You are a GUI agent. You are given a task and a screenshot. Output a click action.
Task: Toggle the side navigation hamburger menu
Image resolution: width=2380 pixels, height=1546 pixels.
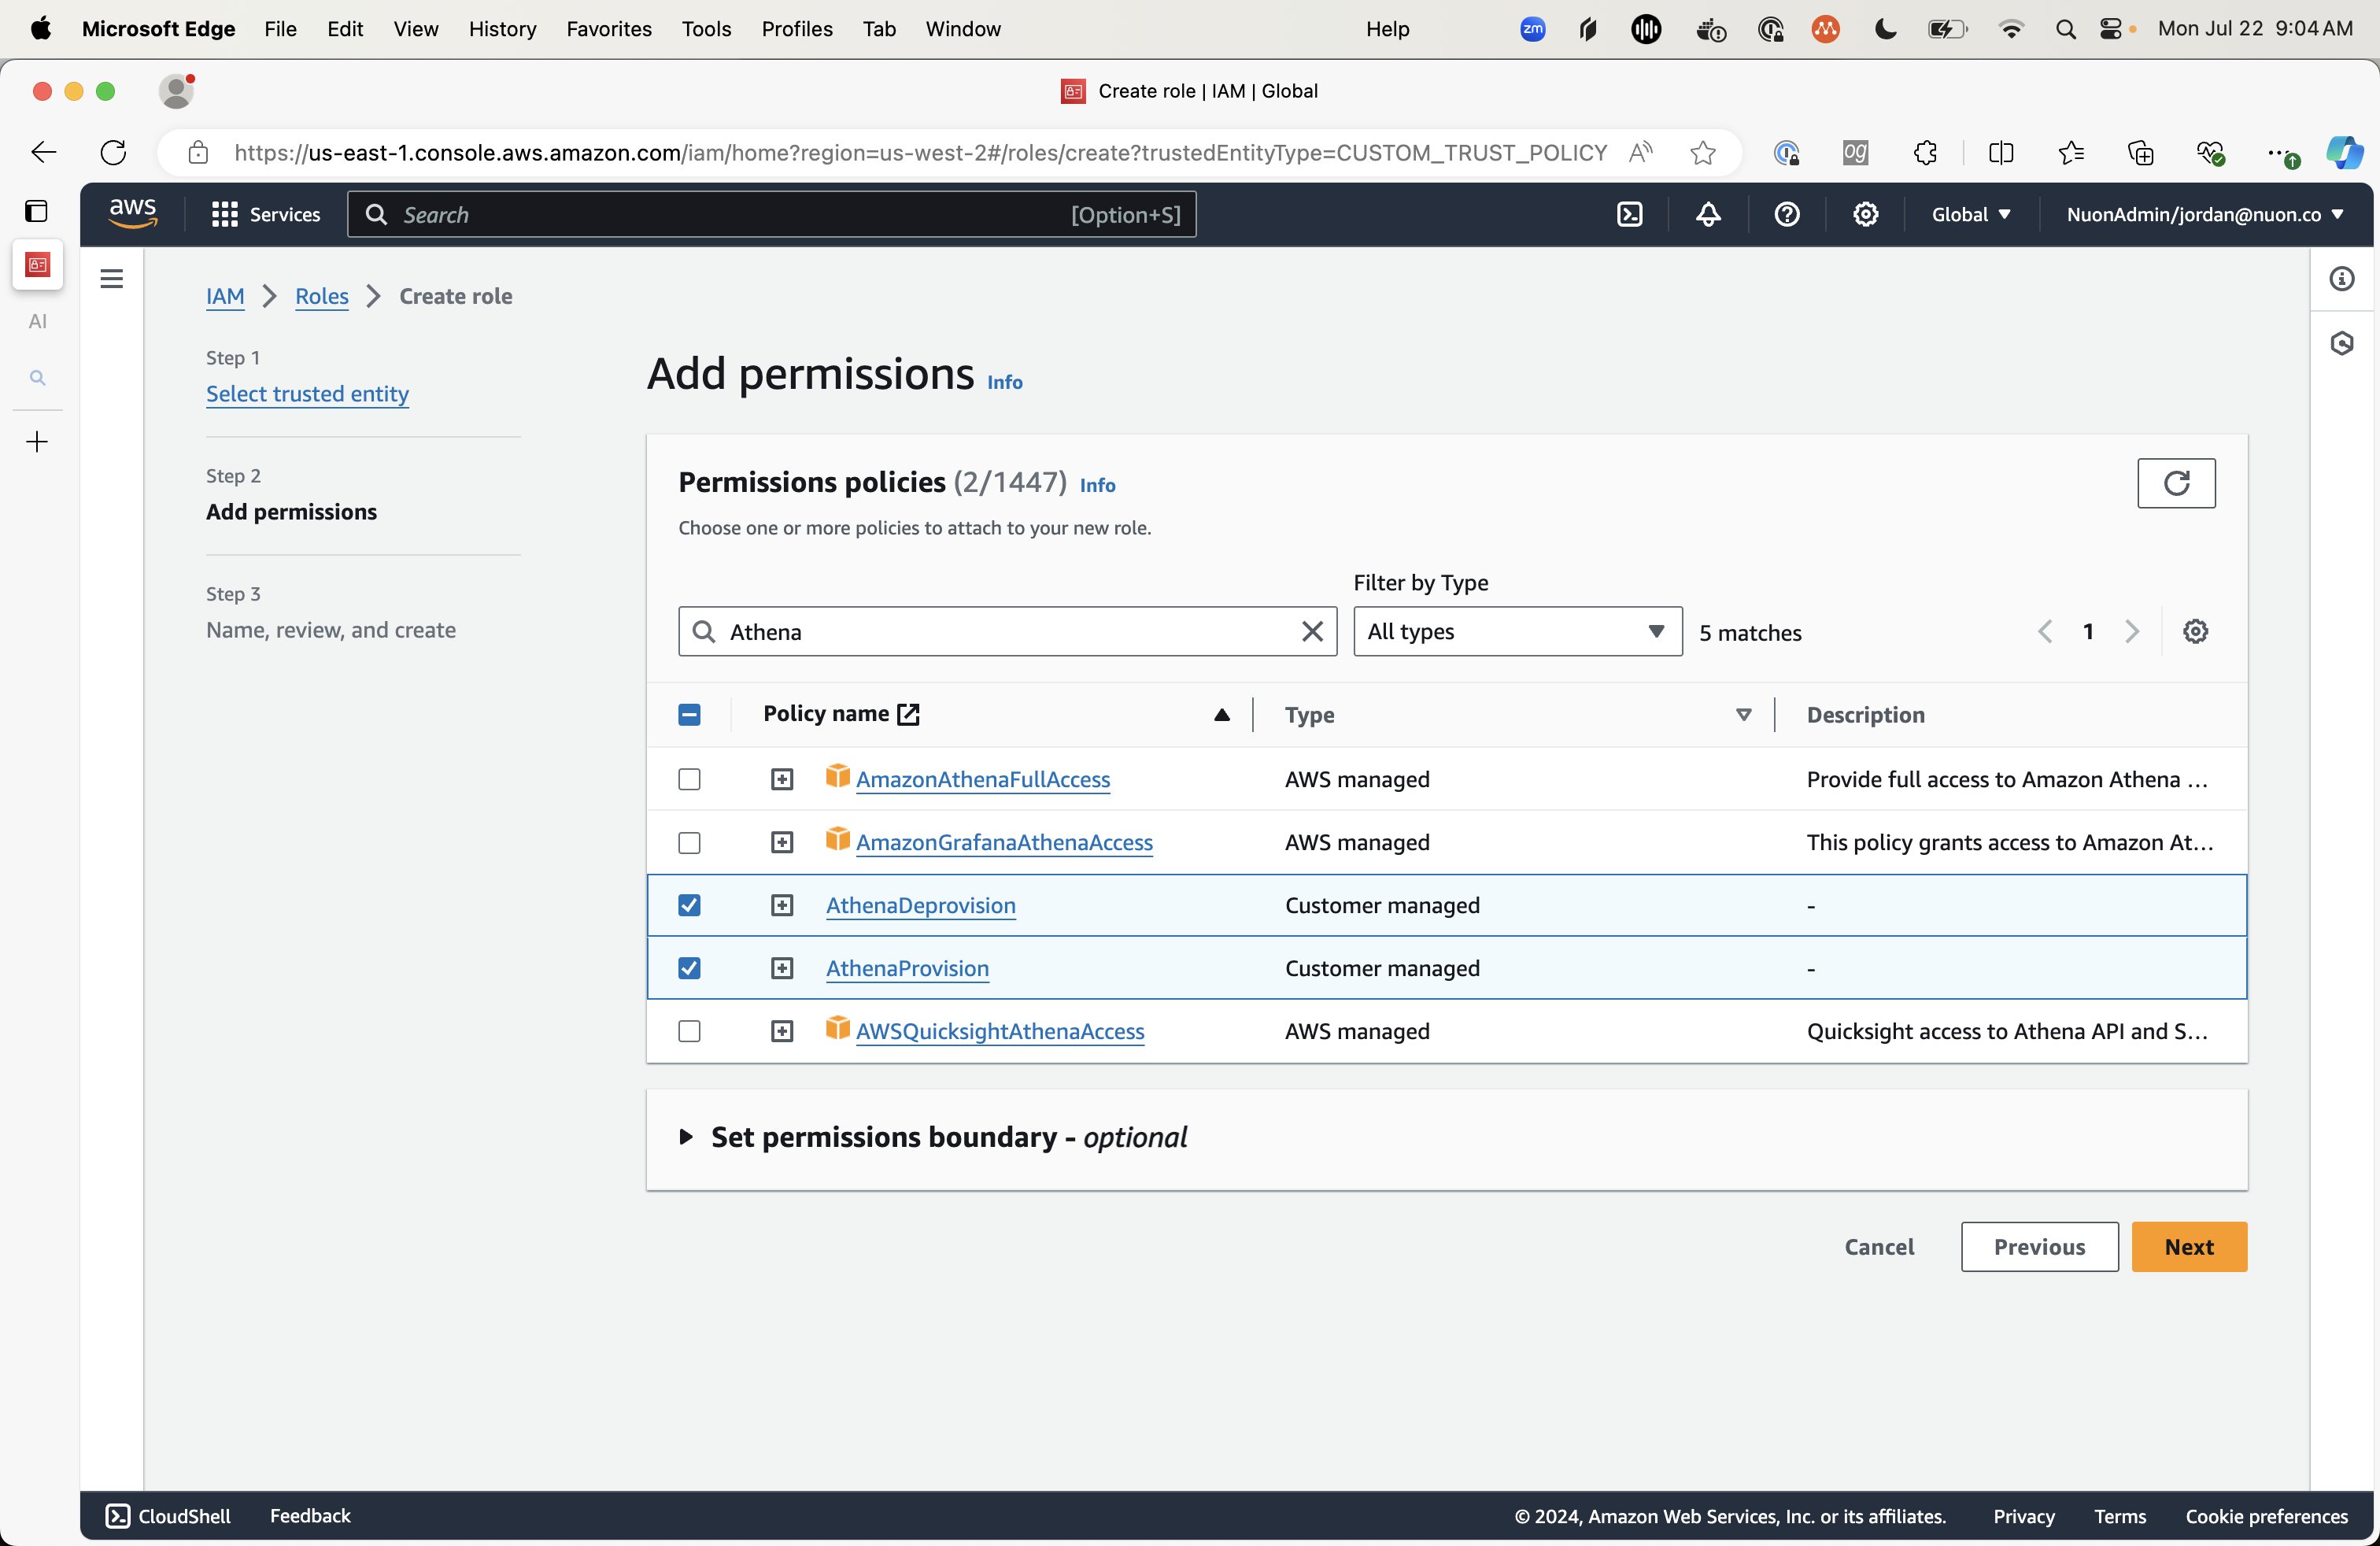click(x=112, y=279)
